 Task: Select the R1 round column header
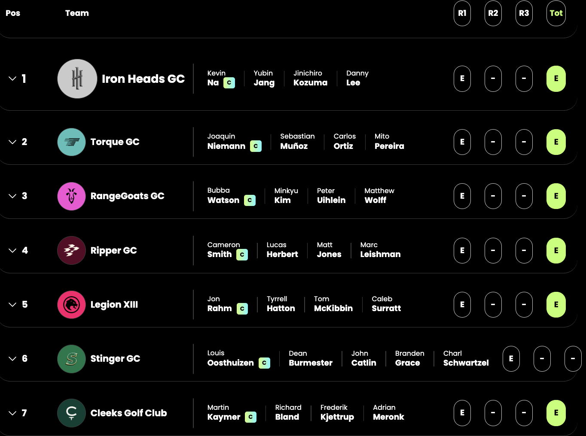462,13
